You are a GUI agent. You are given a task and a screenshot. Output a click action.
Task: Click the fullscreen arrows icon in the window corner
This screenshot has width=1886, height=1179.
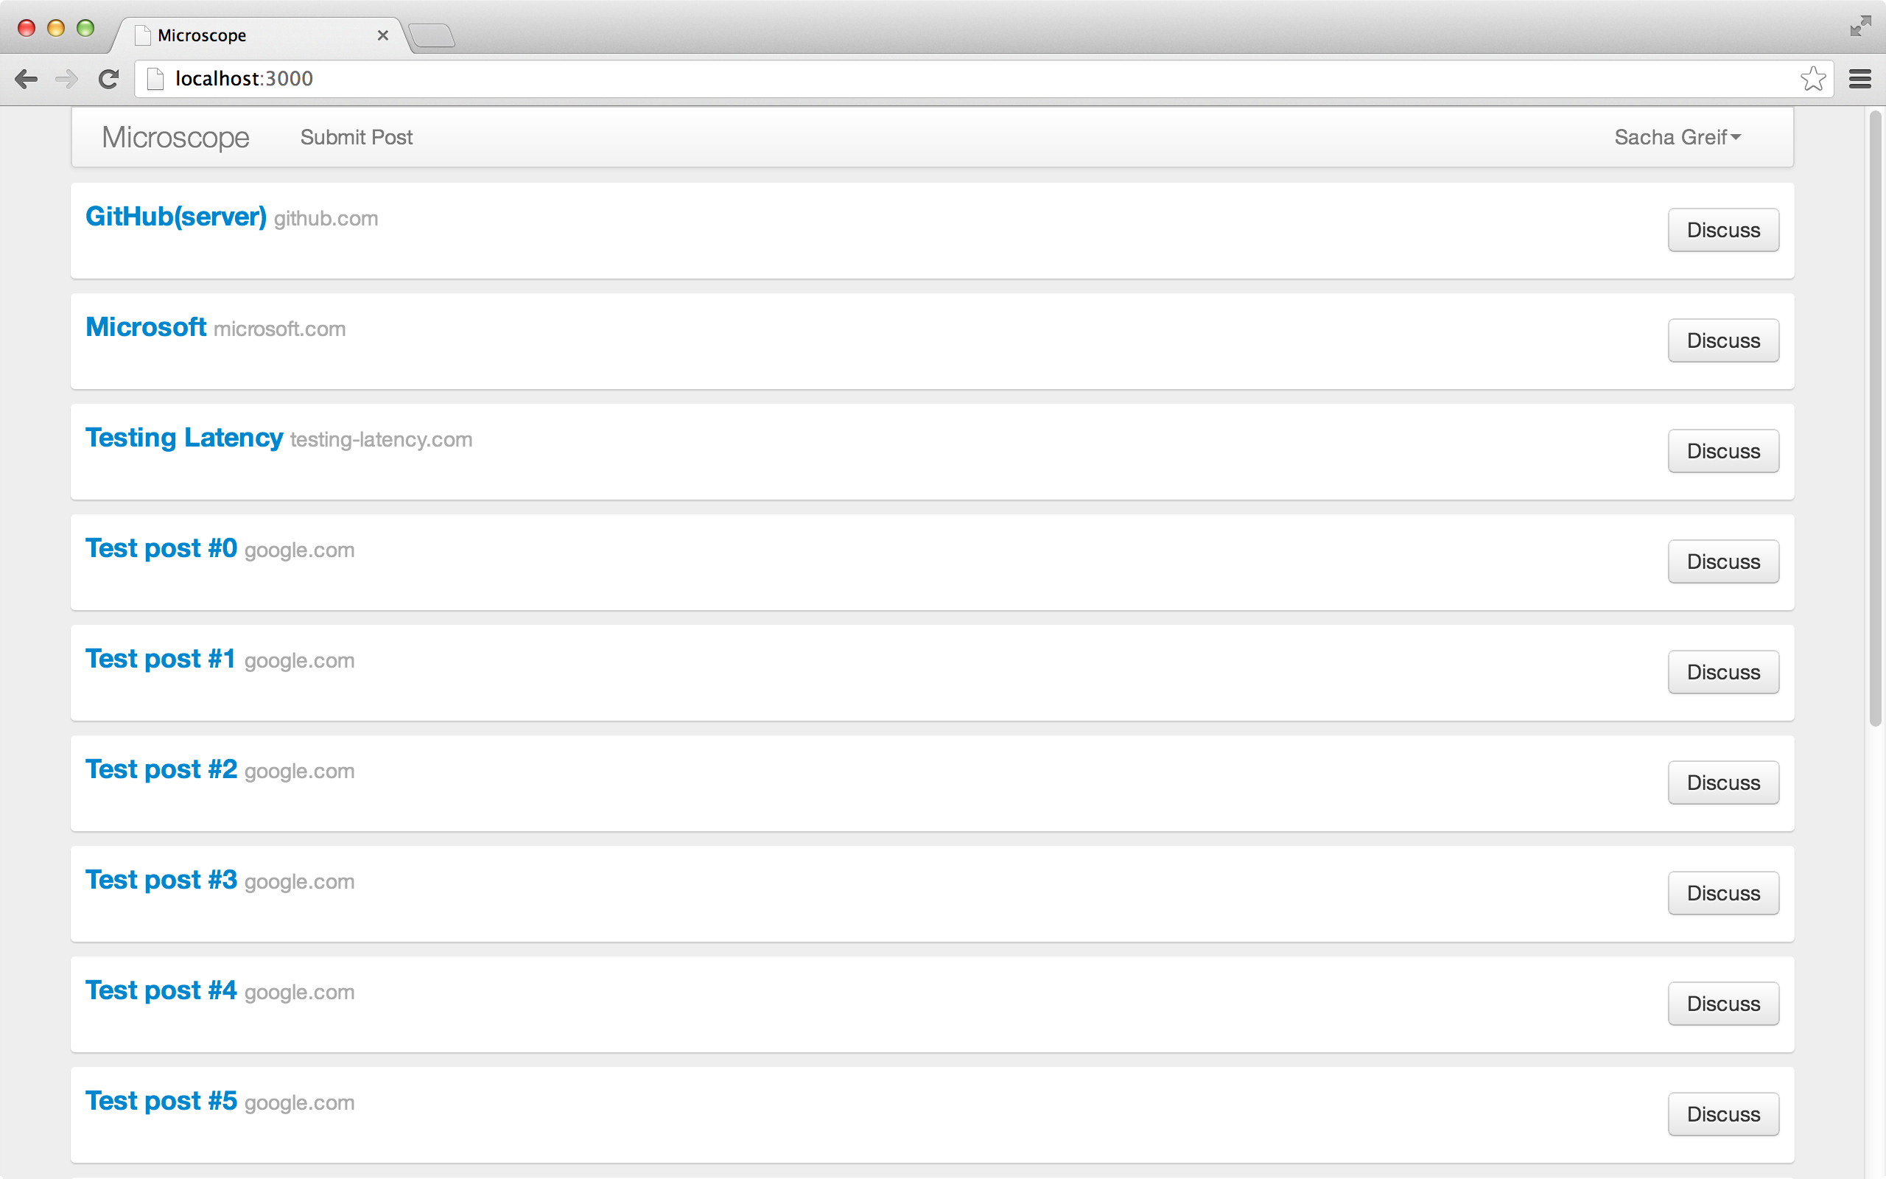click(x=1860, y=27)
